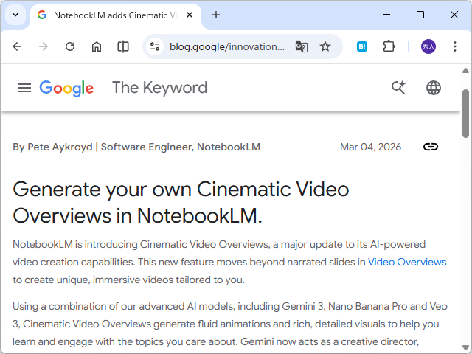Expand the tab search dropdown

pyautogui.click(x=15, y=15)
